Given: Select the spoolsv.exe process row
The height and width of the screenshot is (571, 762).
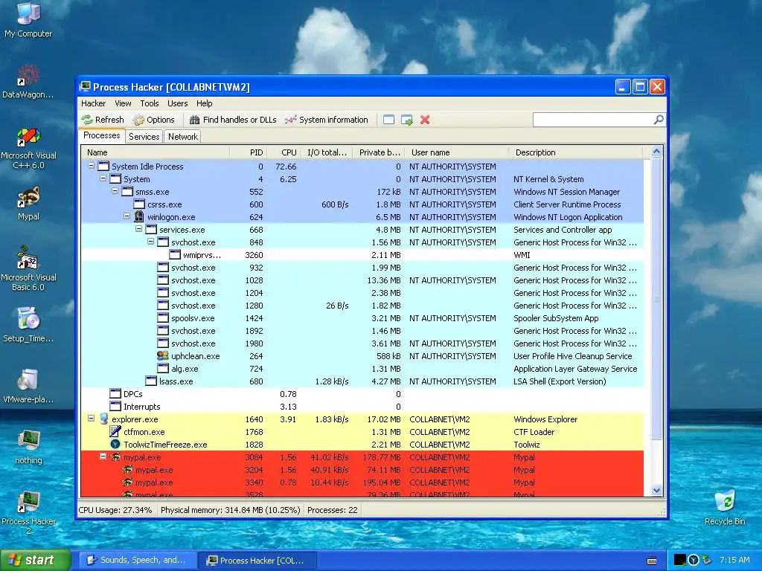Looking at the screenshot, I should click(362, 318).
